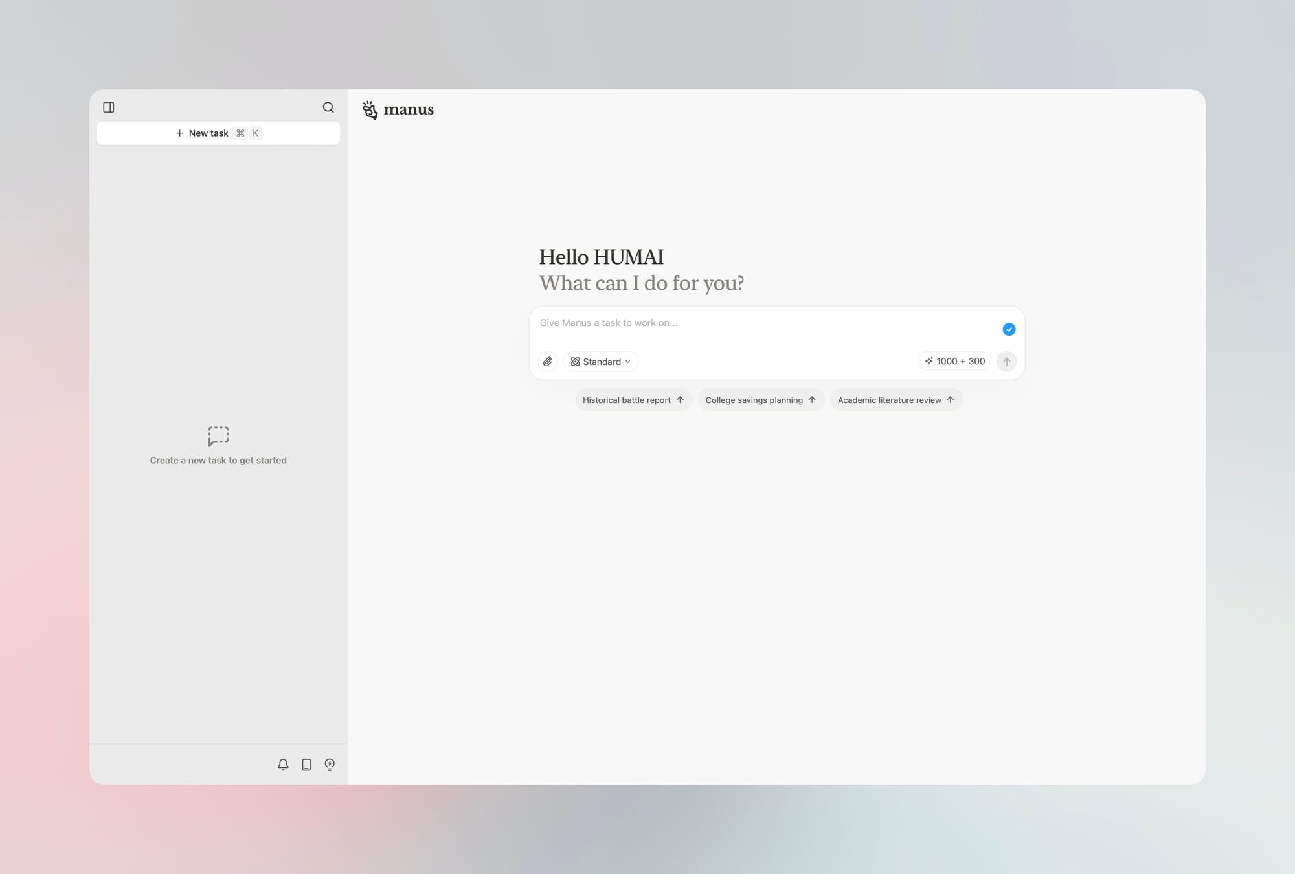Screen dimensions: 1295x874
Task: Open search with the magnifier icon
Action: 328,107
